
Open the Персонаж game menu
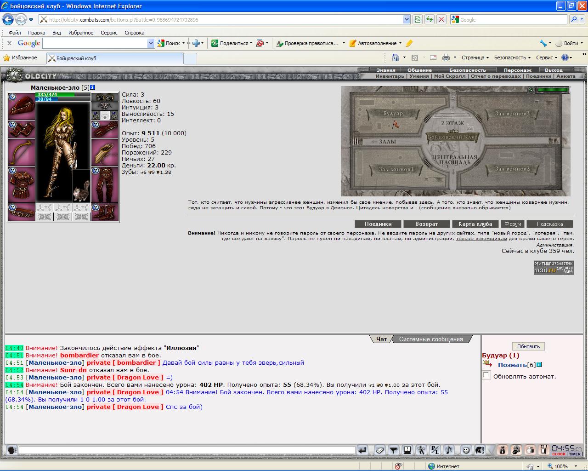(517, 70)
